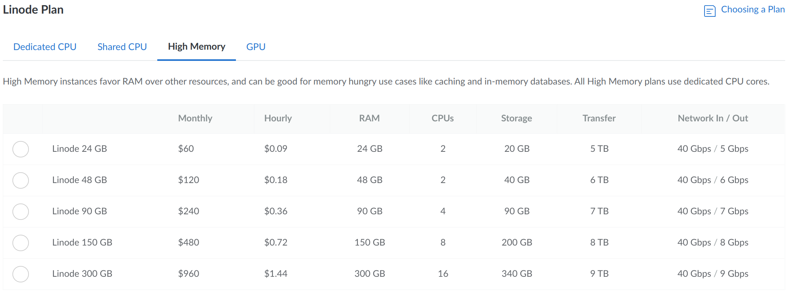Select the High Memory tab
Screen dimensions: 792x298
[x=197, y=47]
